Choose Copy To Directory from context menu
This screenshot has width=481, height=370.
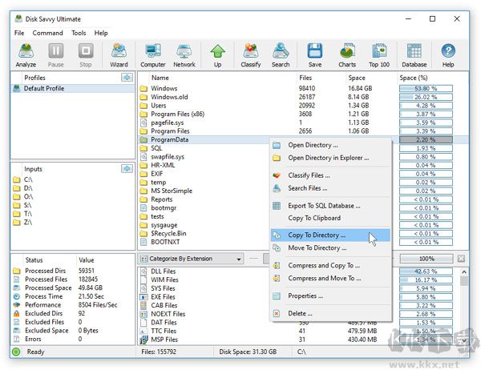coord(330,235)
